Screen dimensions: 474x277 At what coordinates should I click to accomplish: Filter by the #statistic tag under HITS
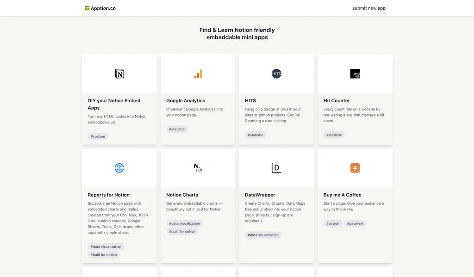point(256,135)
